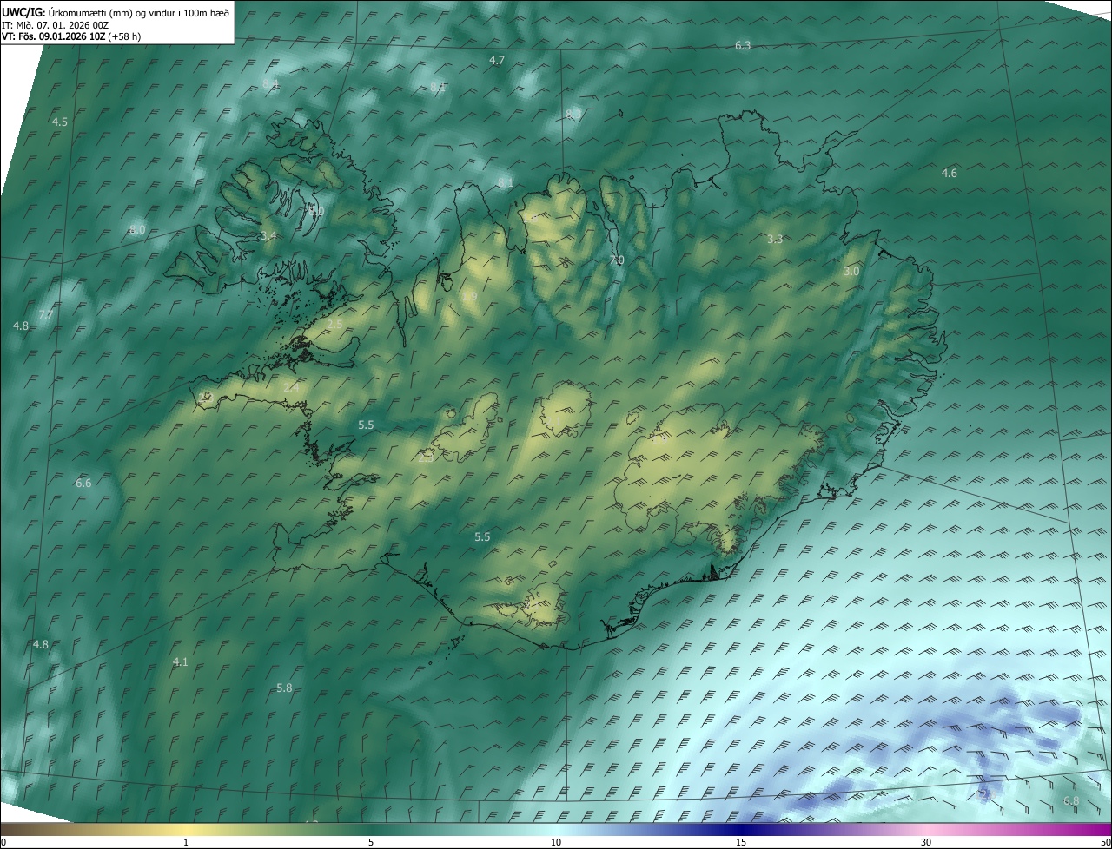
Task: Click the '3.0' value label on the map
Action: click(x=851, y=271)
